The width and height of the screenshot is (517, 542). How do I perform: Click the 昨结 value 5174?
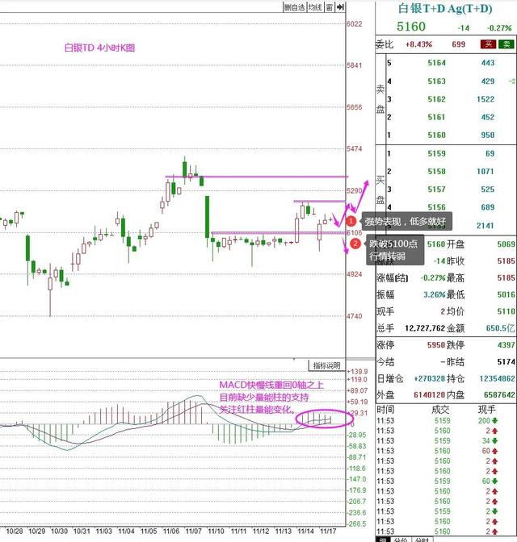(506, 362)
